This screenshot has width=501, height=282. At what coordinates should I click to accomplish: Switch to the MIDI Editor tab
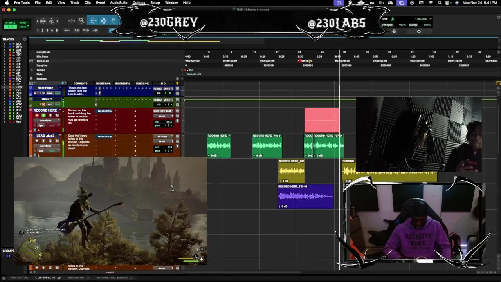coord(20,278)
